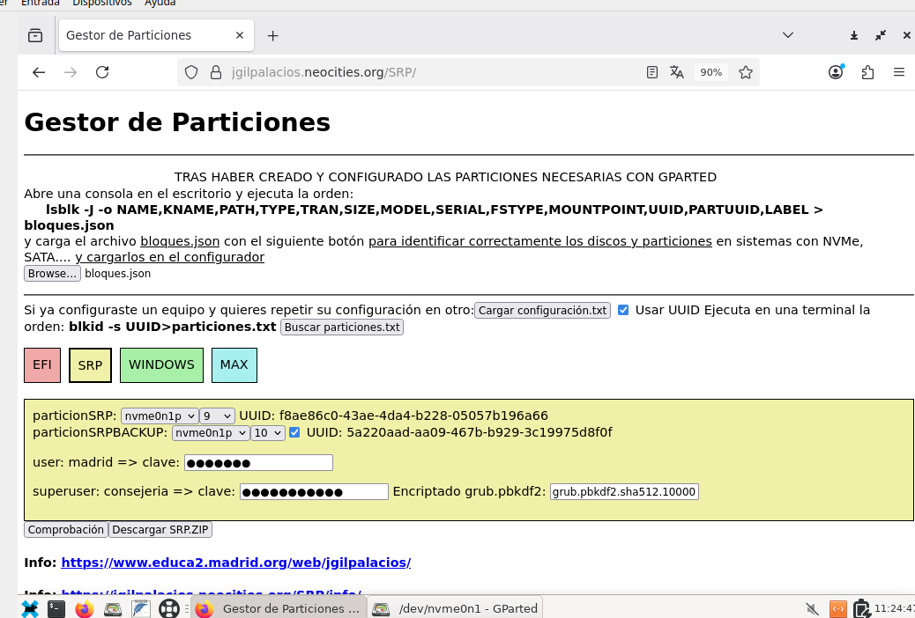Expand the particionSRP partition number 9 dropdown
Screen dimensions: 915x618
(x=217, y=416)
